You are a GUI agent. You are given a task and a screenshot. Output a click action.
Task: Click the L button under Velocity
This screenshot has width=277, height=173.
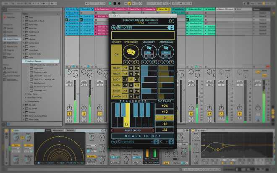[x=143, y=62]
